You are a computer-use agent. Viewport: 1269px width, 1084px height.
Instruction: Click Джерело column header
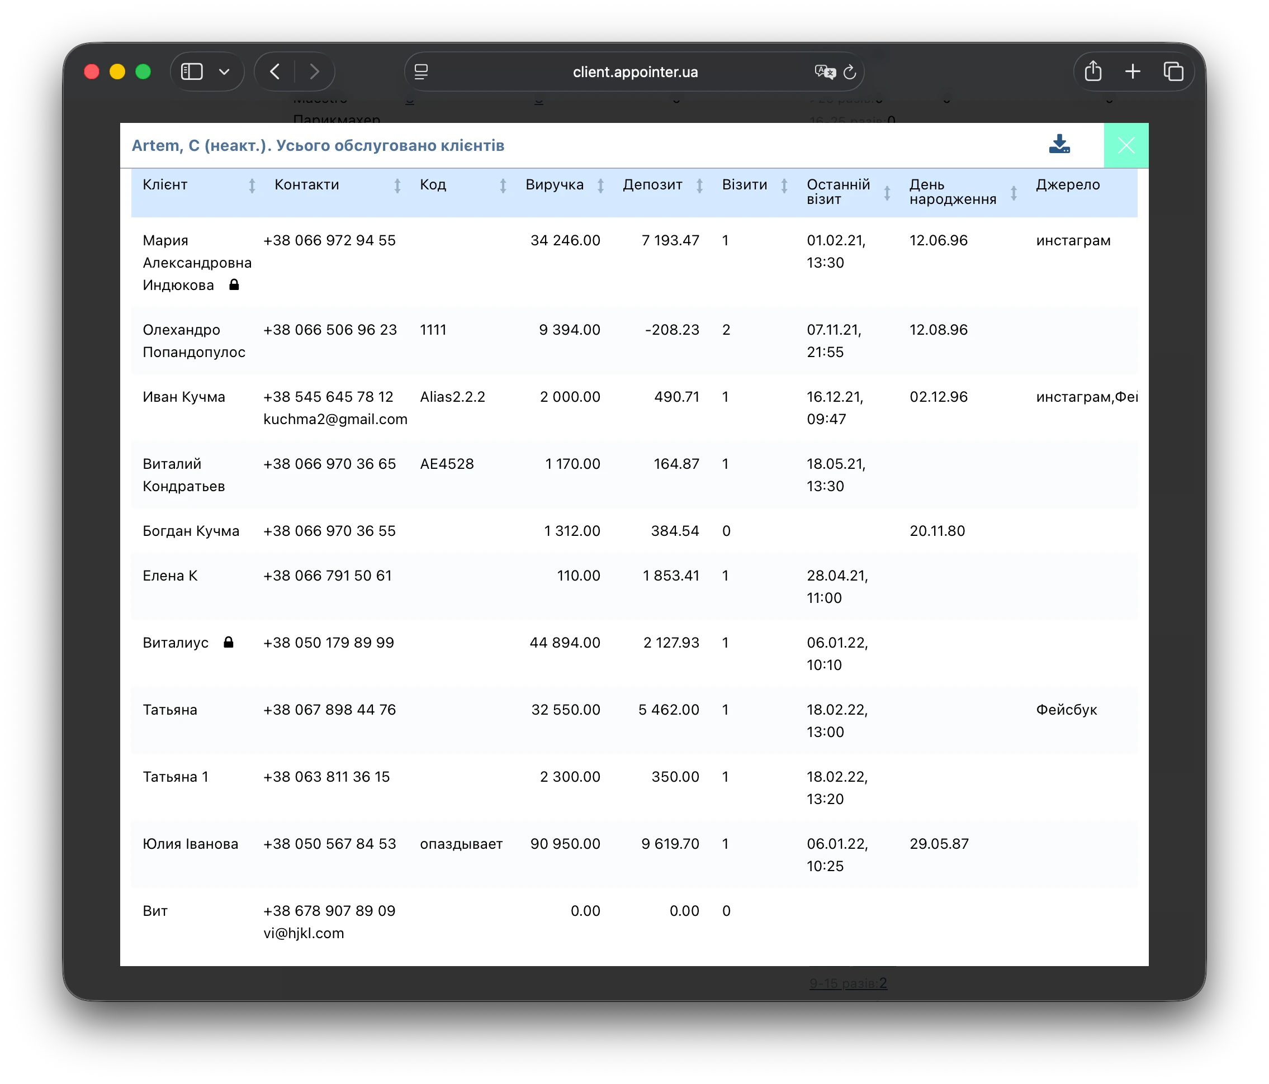coord(1068,185)
